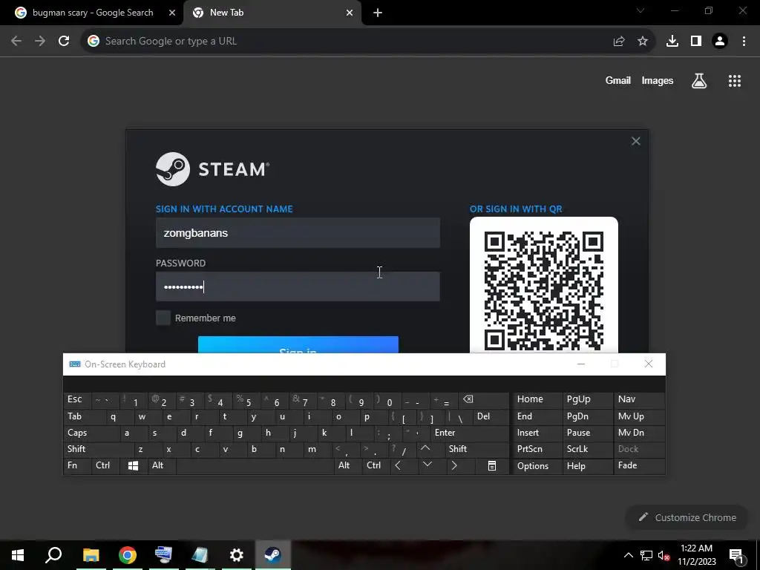Bookmark this tab with the star icon

[643, 42]
